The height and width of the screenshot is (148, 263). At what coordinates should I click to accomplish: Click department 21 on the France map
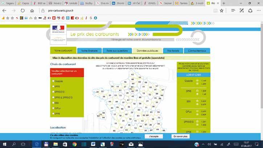click(x=147, y=101)
